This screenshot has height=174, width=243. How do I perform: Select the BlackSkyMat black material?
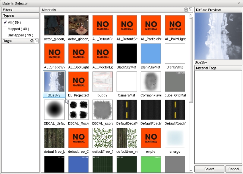click(126, 53)
